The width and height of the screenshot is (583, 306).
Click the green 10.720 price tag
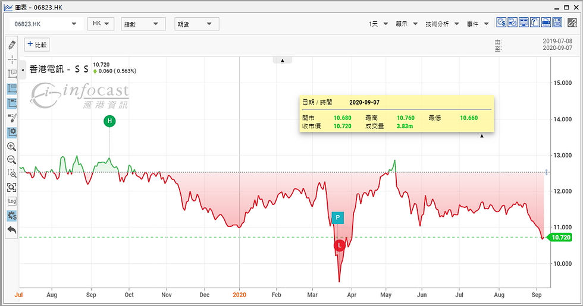pos(560,237)
